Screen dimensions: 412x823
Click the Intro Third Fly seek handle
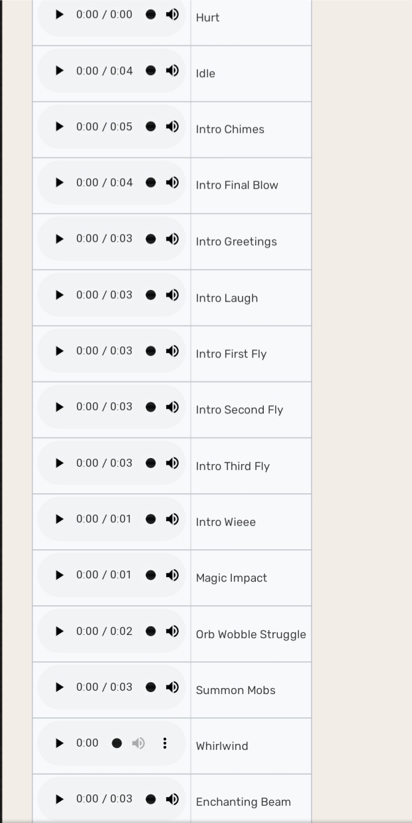pos(151,463)
